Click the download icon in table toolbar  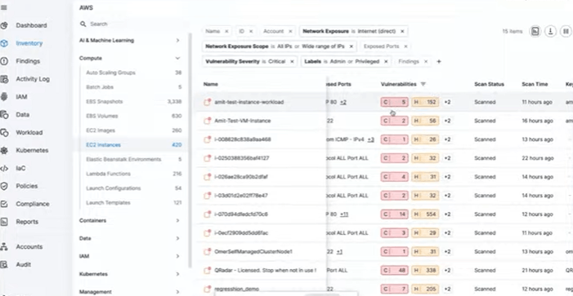550,31
